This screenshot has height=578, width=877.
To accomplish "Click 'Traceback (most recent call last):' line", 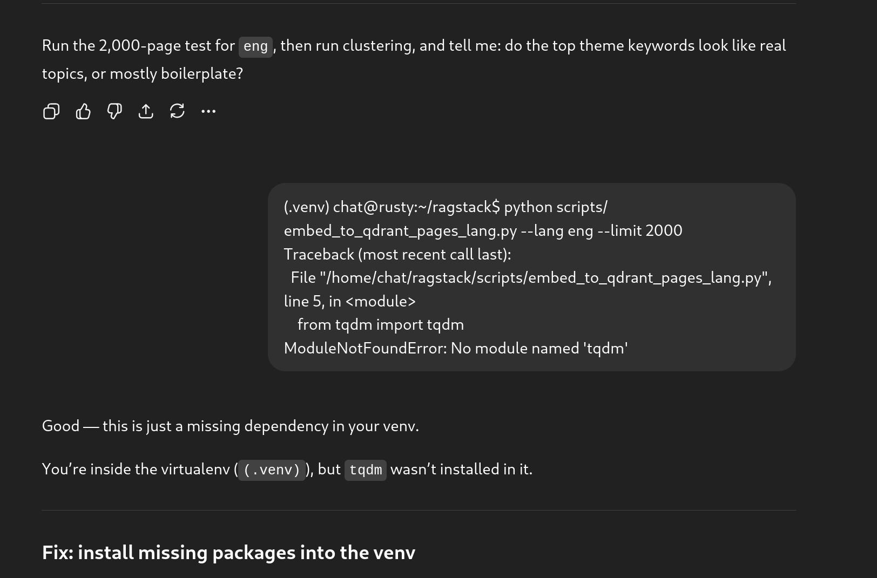I will [x=397, y=254].
